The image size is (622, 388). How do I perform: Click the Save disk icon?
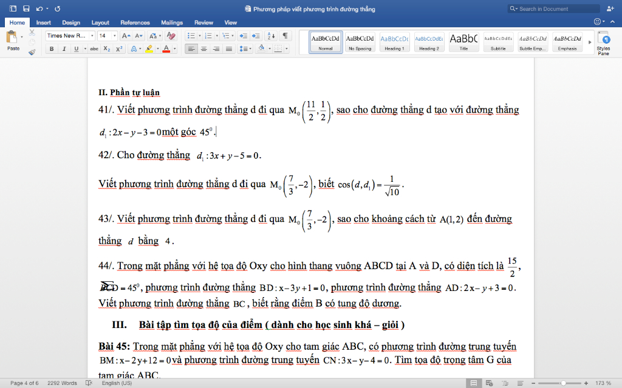pyautogui.click(x=26, y=8)
